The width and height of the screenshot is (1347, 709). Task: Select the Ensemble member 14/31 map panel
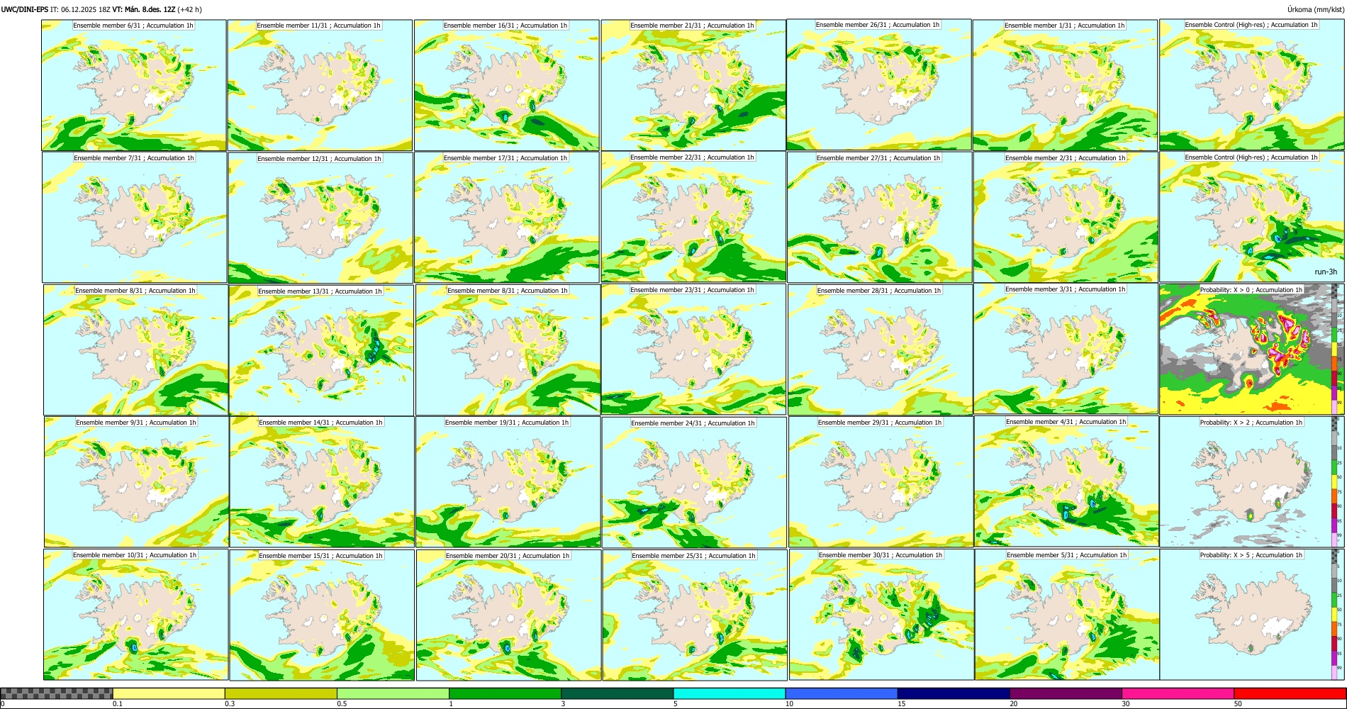[321, 482]
